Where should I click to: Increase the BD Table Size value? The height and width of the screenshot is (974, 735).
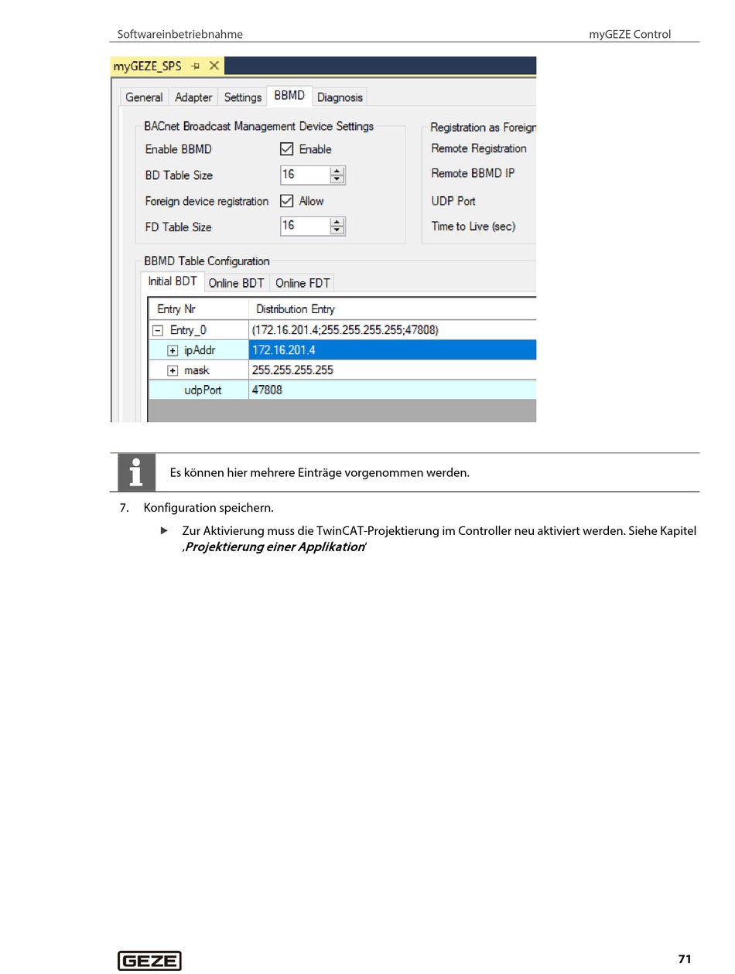(337, 171)
